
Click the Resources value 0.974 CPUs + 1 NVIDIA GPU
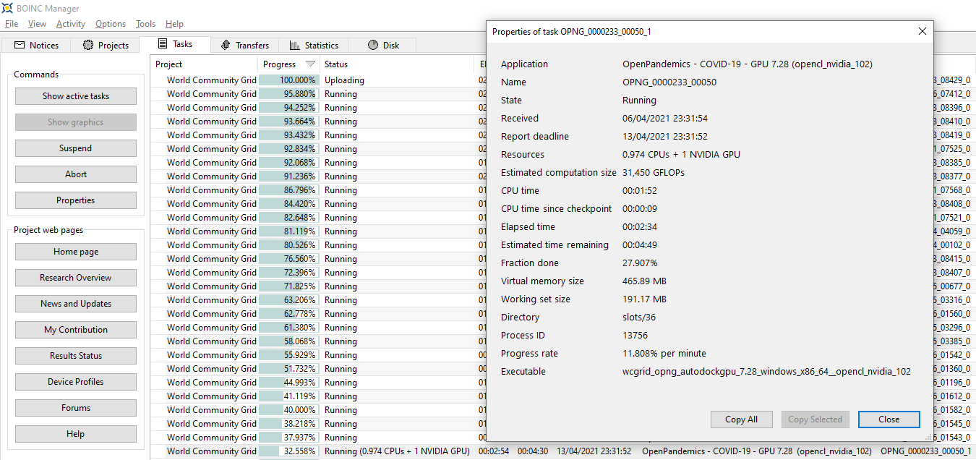(681, 155)
